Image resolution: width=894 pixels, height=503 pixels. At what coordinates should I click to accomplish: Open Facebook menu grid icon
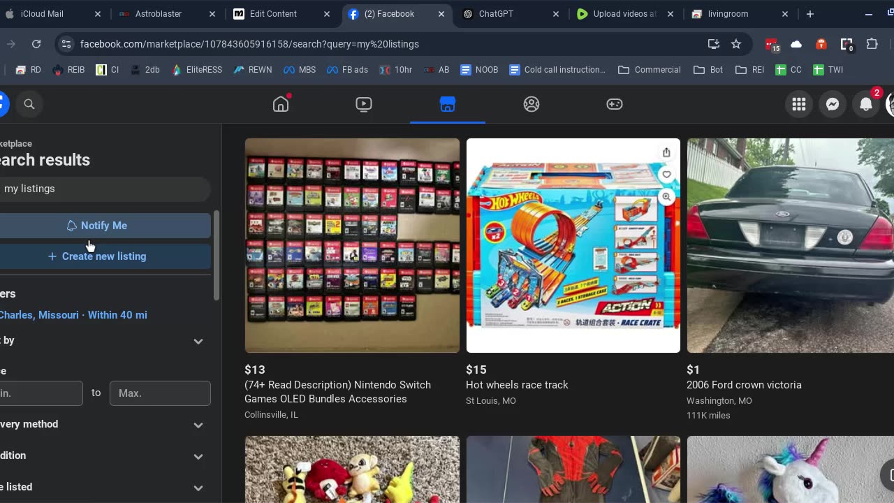pos(799,104)
